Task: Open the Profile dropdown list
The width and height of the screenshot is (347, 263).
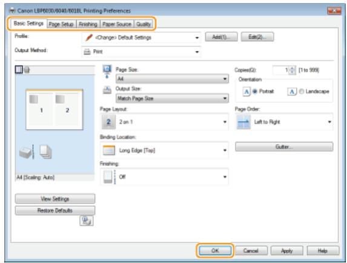Action: pyautogui.click(x=141, y=38)
